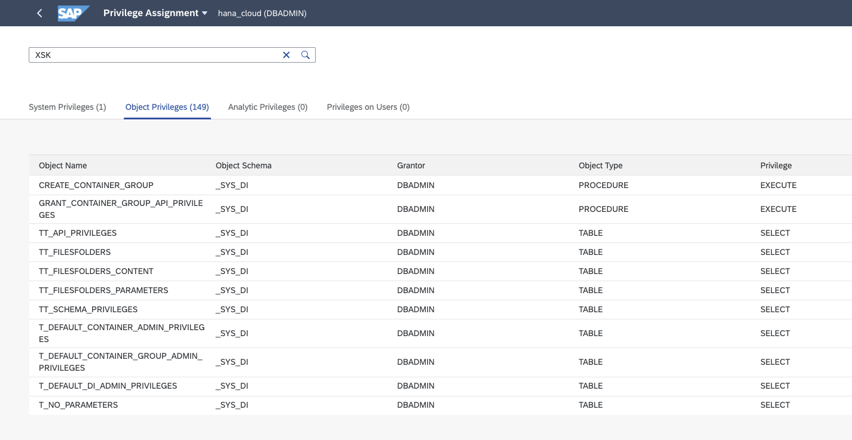Screen dimensions: 852x440
Task: Select GRANT_CONTAINER_GROUP_API_PRIVILEGES row
Action: (440, 209)
